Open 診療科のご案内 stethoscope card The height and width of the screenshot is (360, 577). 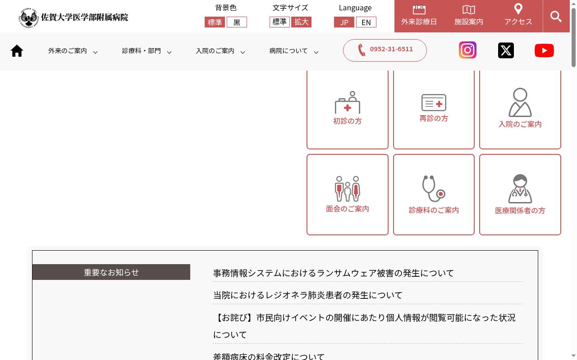[x=434, y=194]
